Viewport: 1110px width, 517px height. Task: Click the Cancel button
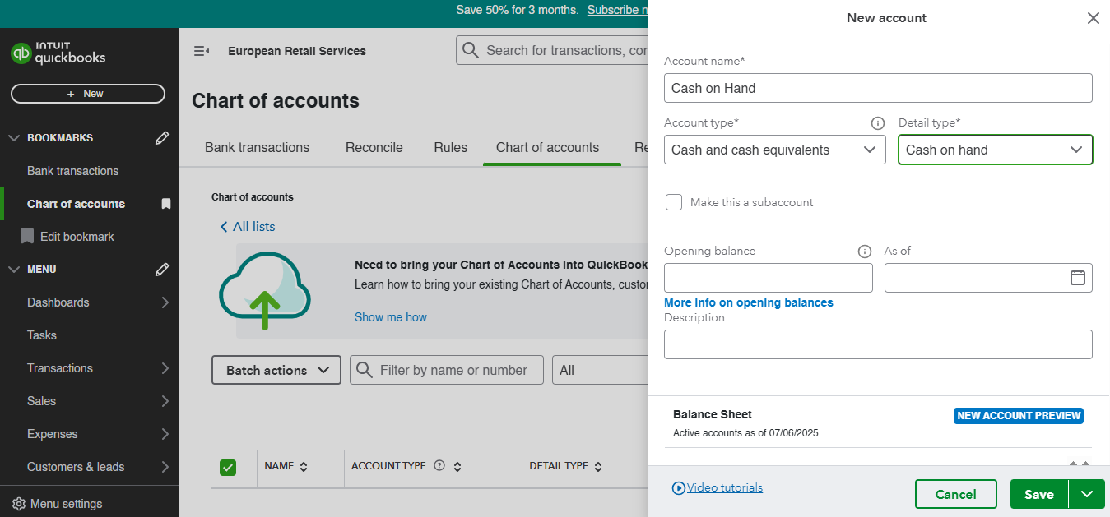coord(956,494)
